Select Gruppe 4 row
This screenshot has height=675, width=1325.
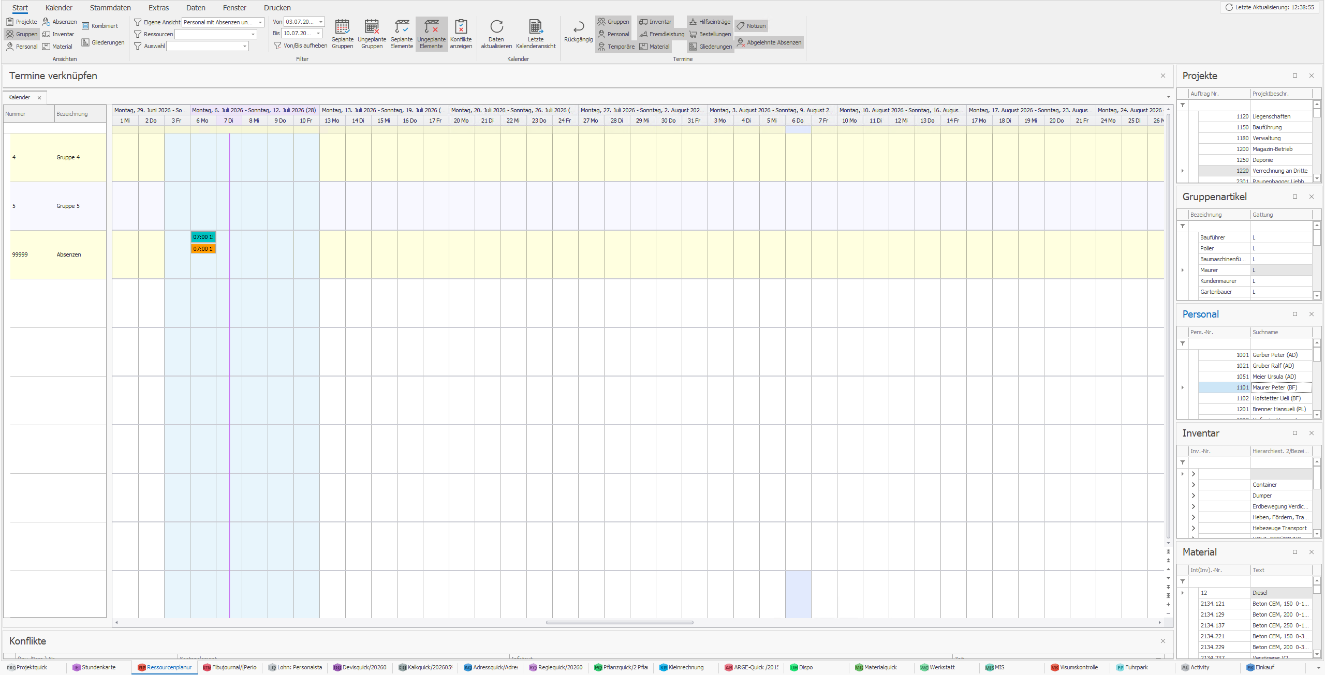coord(58,157)
